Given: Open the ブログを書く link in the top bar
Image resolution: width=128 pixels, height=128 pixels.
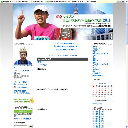Looking at the screenshot, I should pyautogui.click(x=25, y=2).
